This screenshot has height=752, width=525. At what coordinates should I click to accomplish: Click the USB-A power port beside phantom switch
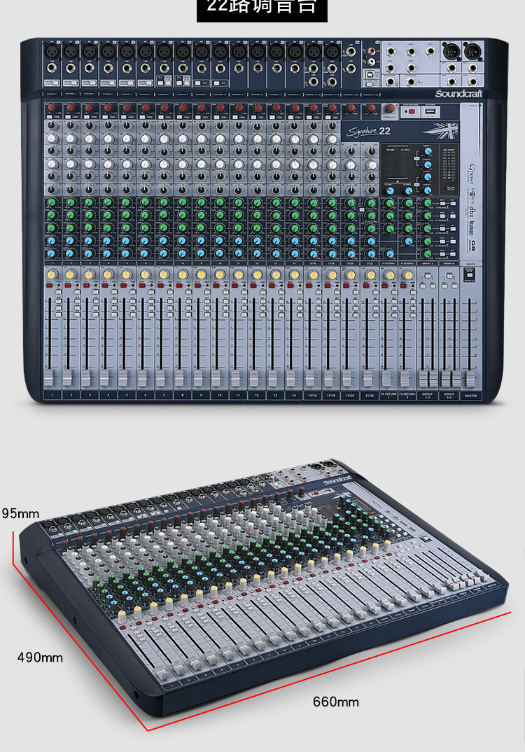tap(430, 112)
